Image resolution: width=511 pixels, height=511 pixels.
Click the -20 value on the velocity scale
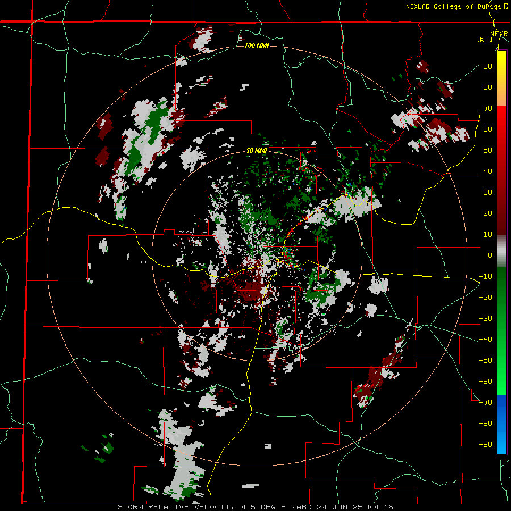tap(485, 297)
